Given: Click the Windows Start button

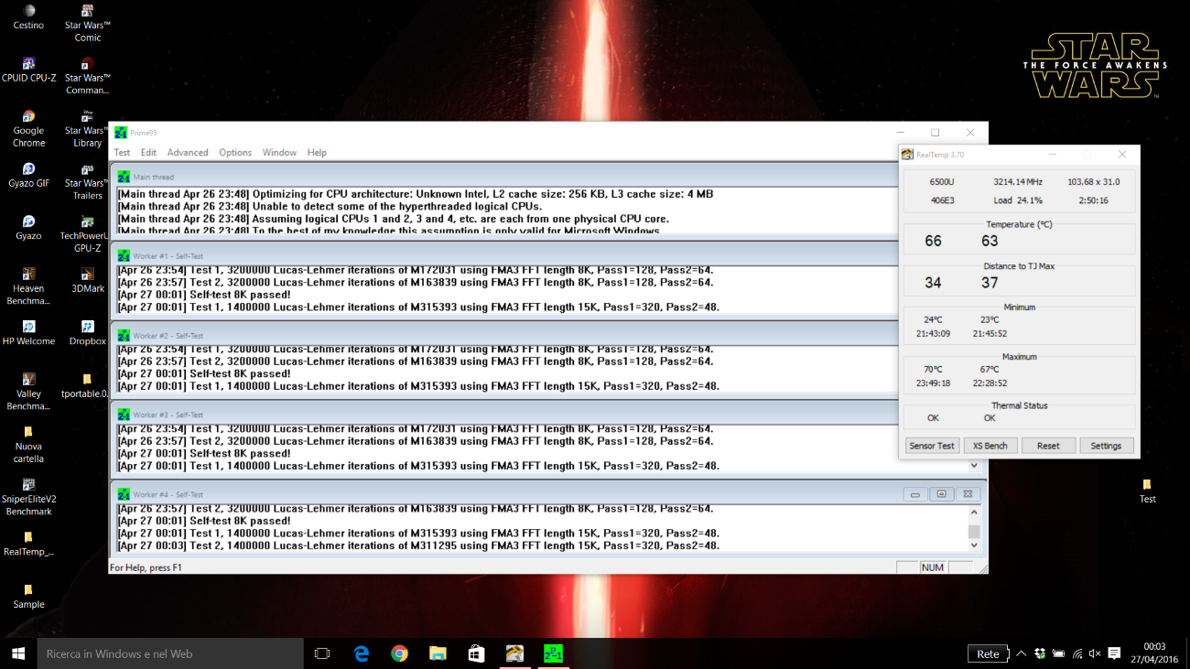Looking at the screenshot, I should click(17, 653).
